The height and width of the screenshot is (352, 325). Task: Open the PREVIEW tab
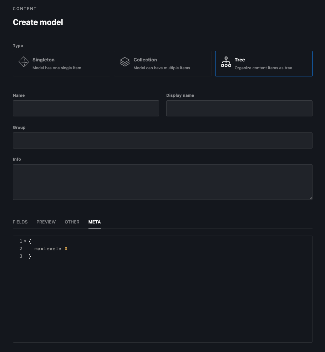pyautogui.click(x=46, y=222)
